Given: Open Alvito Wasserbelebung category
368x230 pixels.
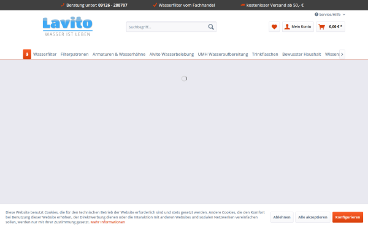Looking at the screenshot, I should pyautogui.click(x=172, y=54).
